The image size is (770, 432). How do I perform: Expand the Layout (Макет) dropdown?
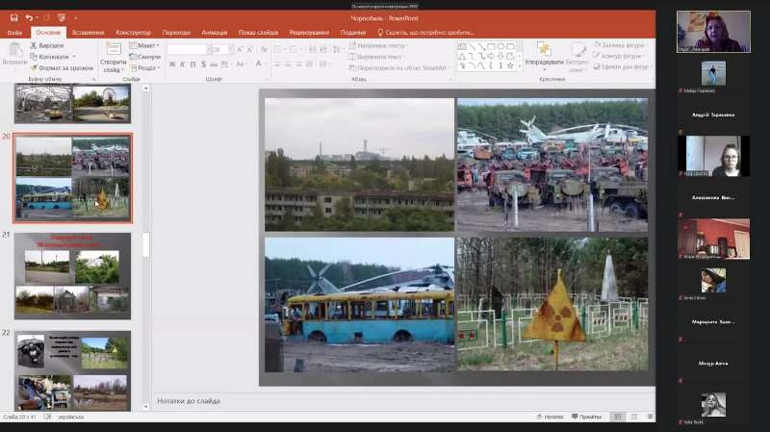tap(146, 45)
